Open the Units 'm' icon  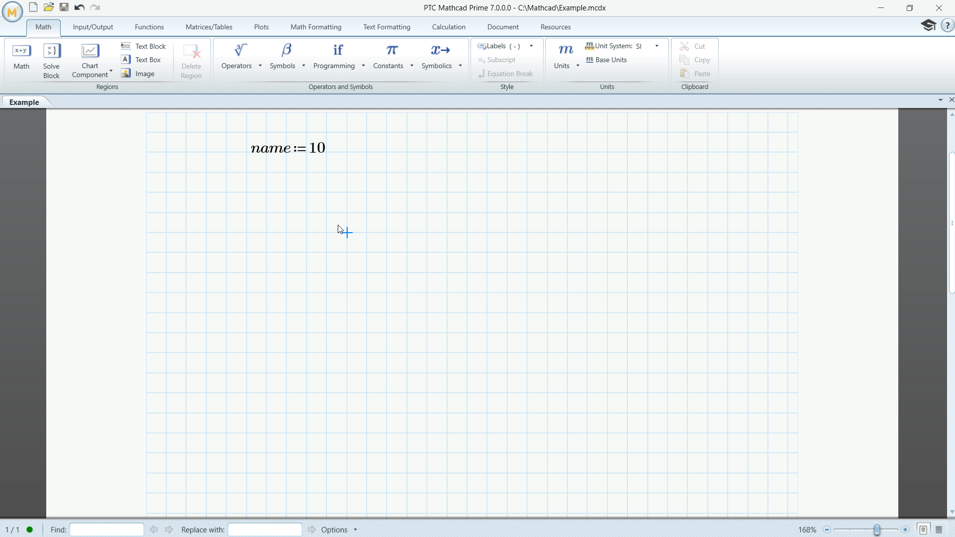pyautogui.click(x=566, y=50)
